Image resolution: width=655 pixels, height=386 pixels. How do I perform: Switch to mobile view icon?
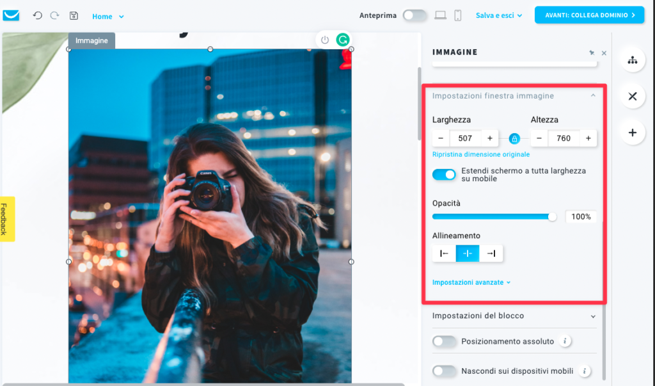(458, 15)
